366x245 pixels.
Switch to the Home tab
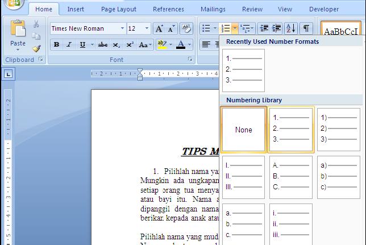pos(44,9)
